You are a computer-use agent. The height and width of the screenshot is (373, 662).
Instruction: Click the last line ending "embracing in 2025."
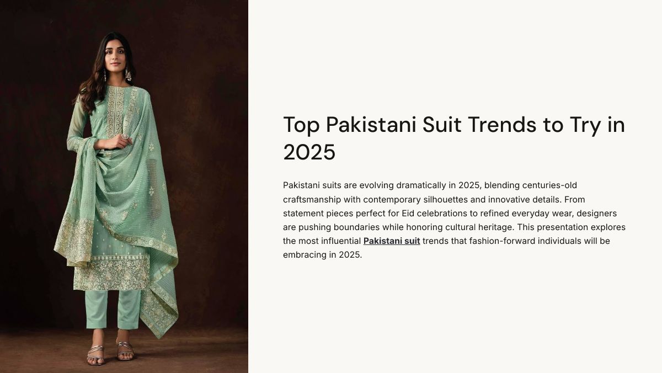point(322,255)
